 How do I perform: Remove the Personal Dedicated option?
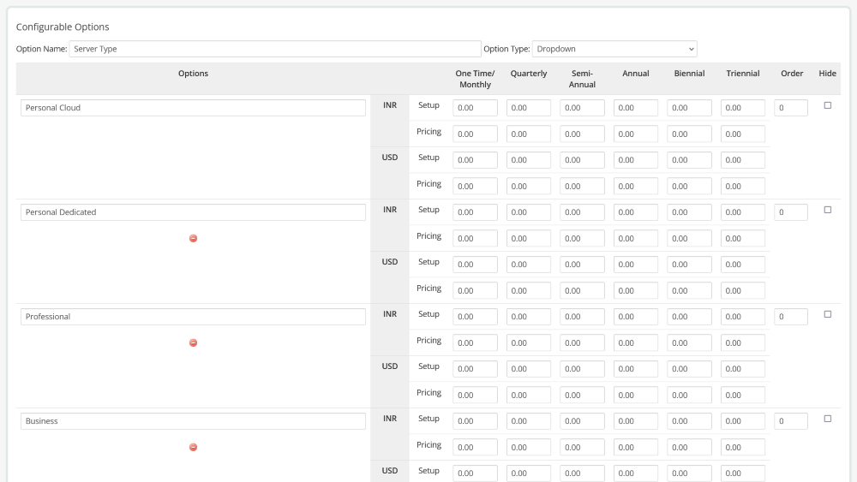pos(193,238)
